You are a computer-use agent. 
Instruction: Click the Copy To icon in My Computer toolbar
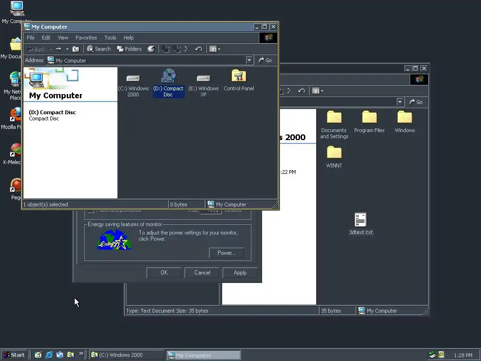(177, 49)
